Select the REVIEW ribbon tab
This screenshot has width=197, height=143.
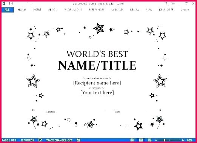tap(135, 10)
